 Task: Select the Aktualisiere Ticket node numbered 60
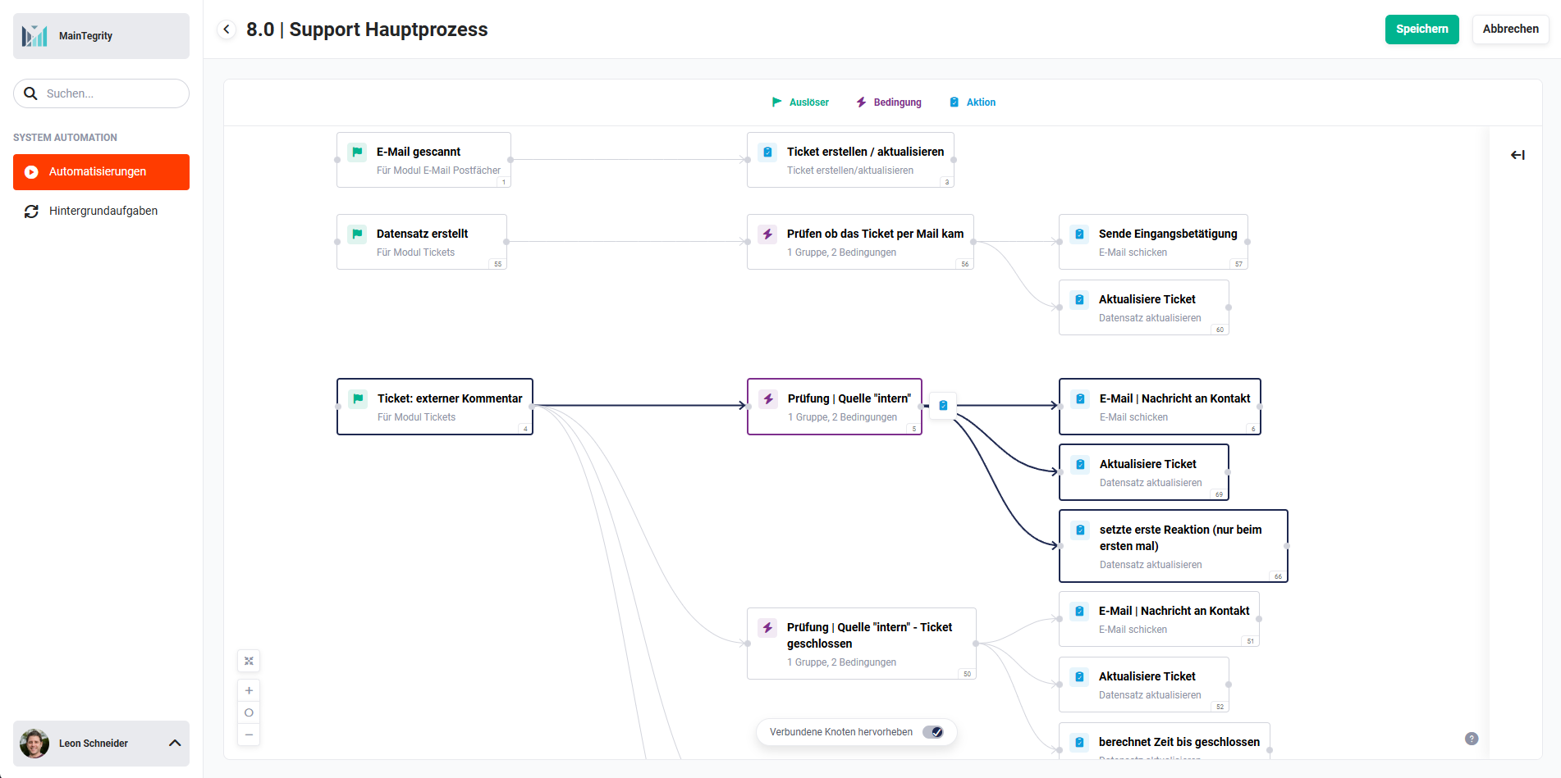[1144, 307]
